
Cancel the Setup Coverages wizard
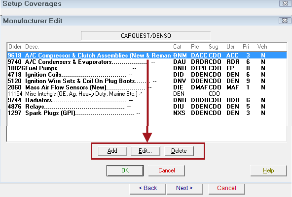[226, 188]
